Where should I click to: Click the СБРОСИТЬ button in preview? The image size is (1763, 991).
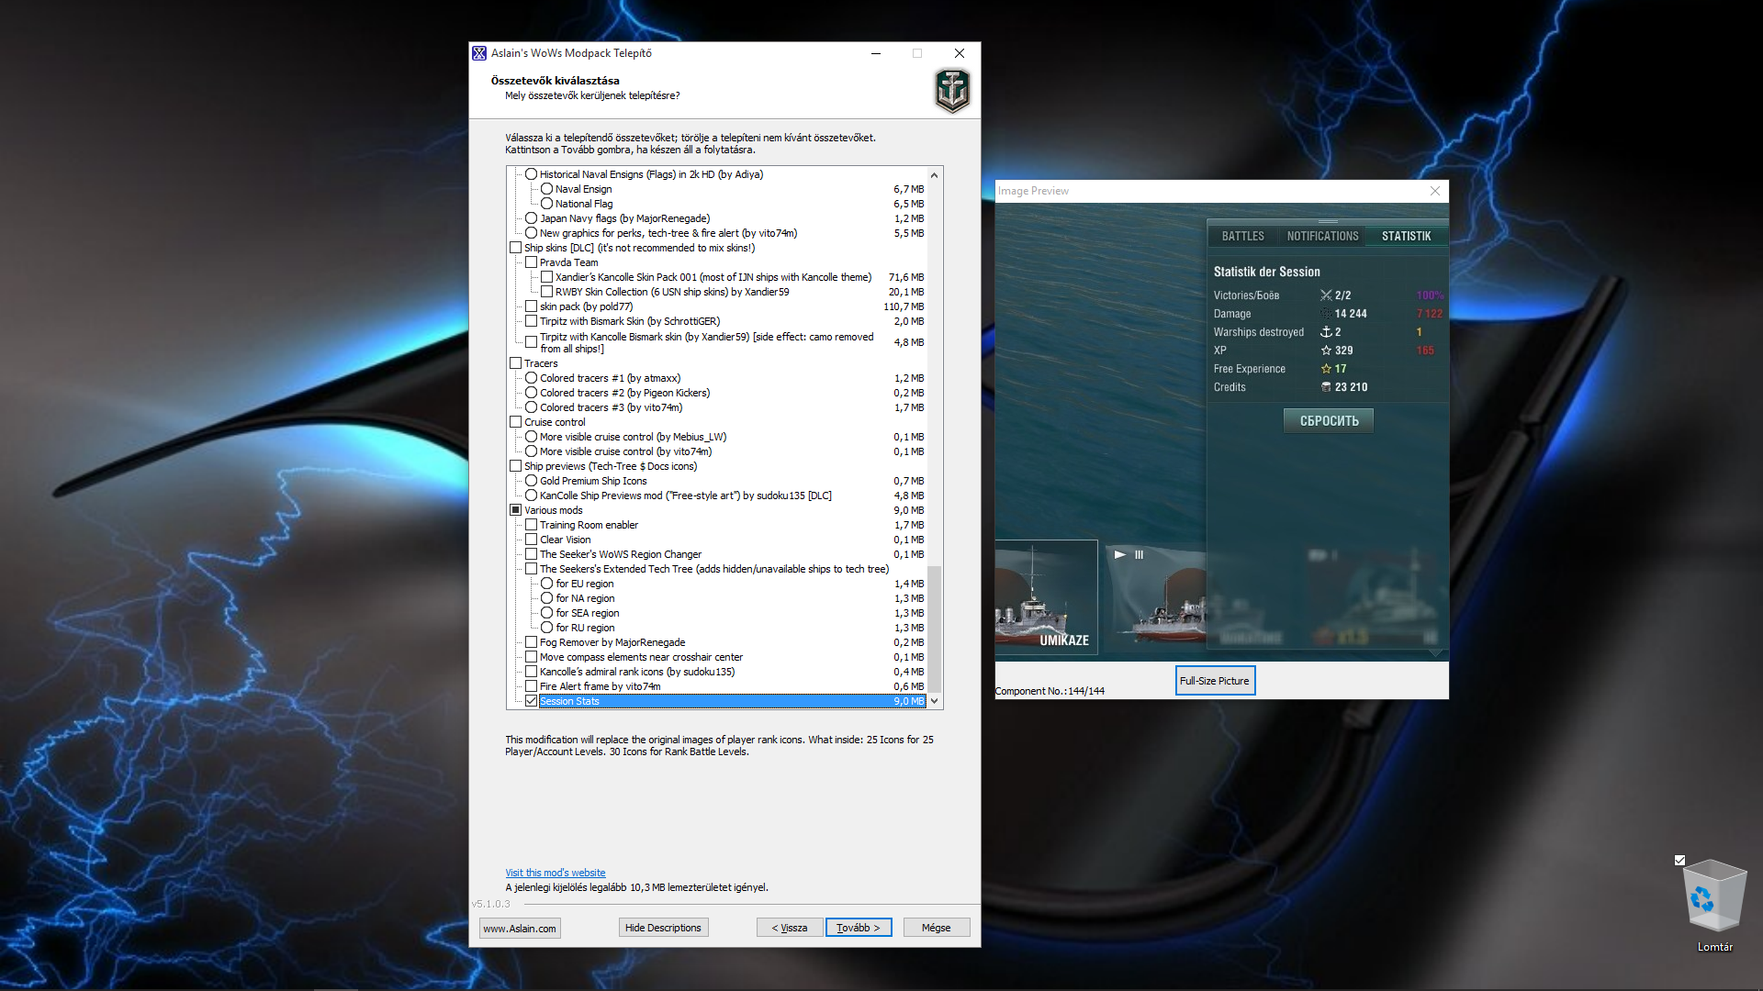[1329, 421]
